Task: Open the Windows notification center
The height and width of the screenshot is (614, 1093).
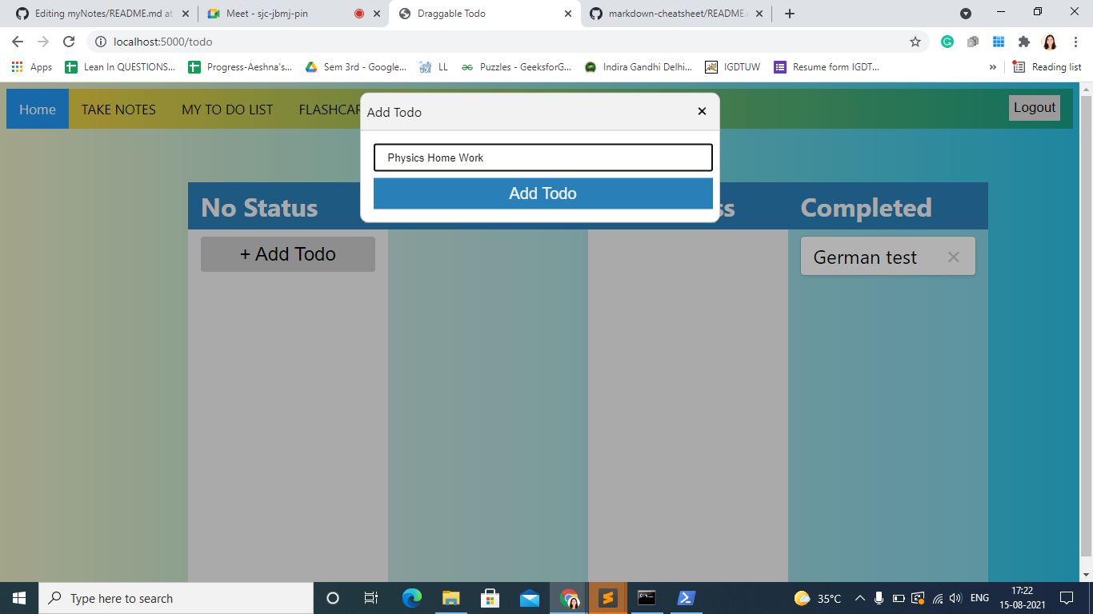Action: pos(1066,598)
